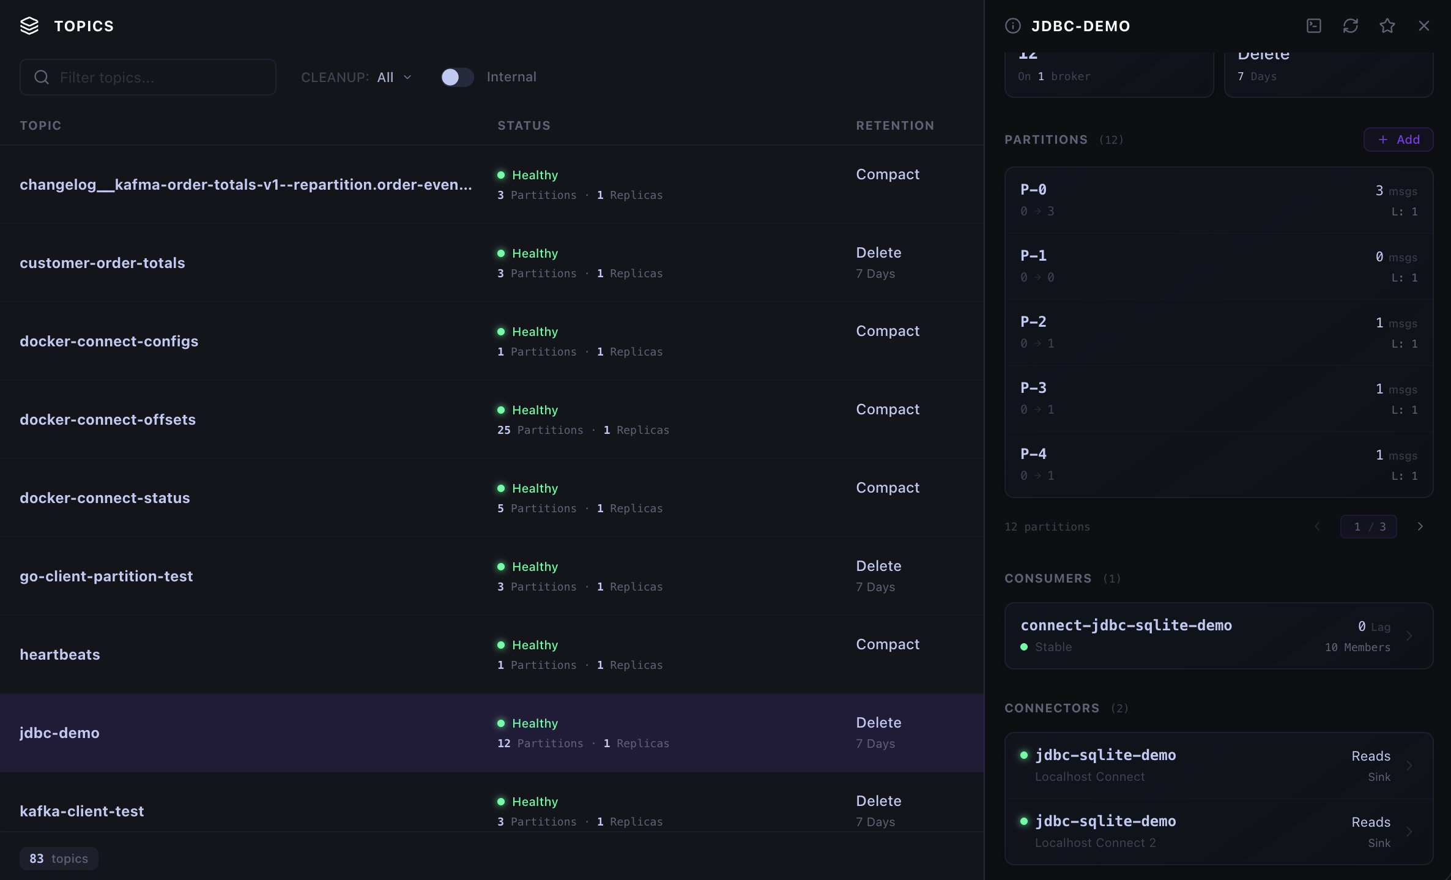1451x880 pixels.
Task: Click the Topics layers icon
Action: [29, 26]
